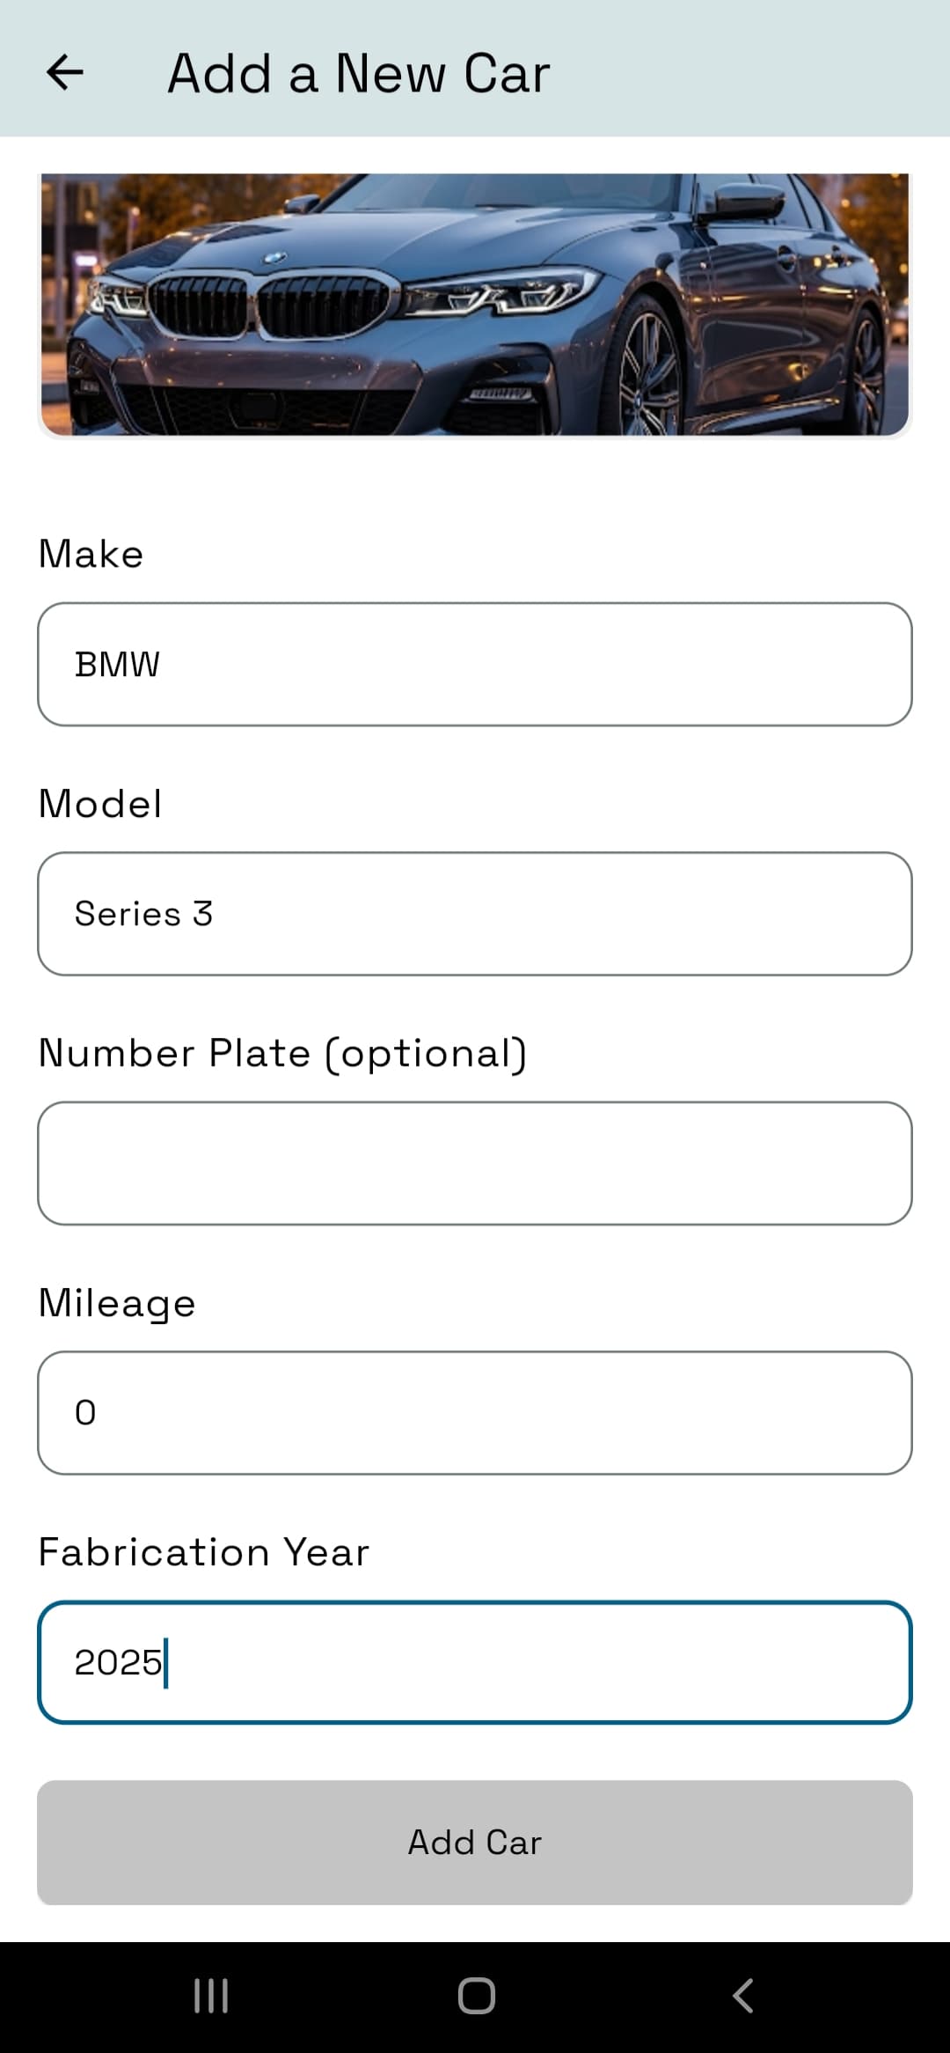Image resolution: width=950 pixels, height=2053 pixels.
Task: Tap the 'Fabrication Year' label
Action: coord(204,1552)
